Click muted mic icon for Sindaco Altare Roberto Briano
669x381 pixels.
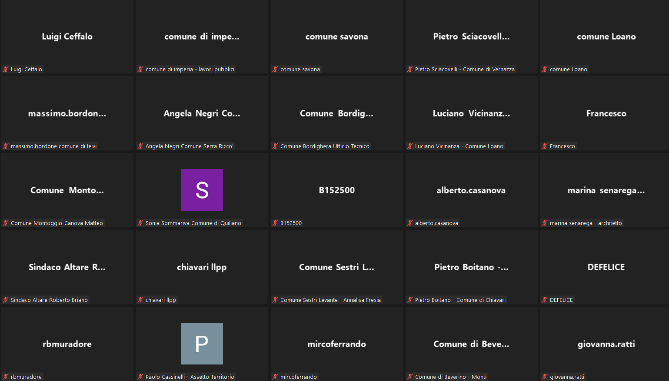point(6,300)
